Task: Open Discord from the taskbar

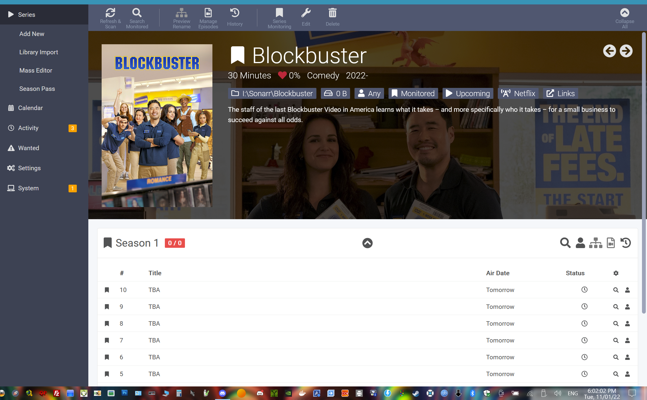Action: [x=222, y=393]
